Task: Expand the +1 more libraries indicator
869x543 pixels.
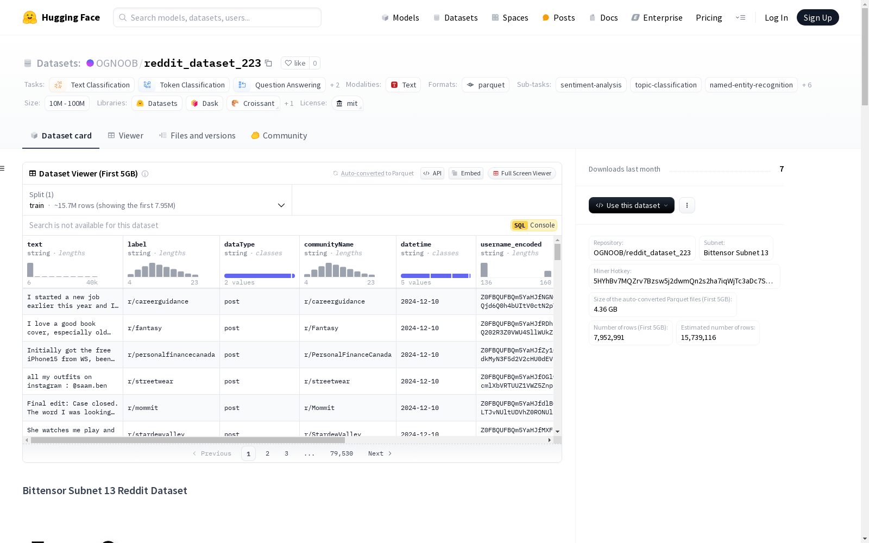Action: click(289, 103)
